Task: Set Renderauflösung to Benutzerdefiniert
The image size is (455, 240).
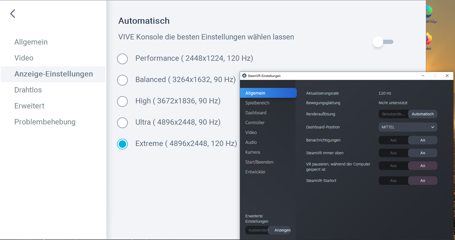Action: 393,114
